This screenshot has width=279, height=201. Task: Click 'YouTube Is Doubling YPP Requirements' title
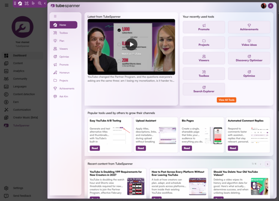pos(115,173)
